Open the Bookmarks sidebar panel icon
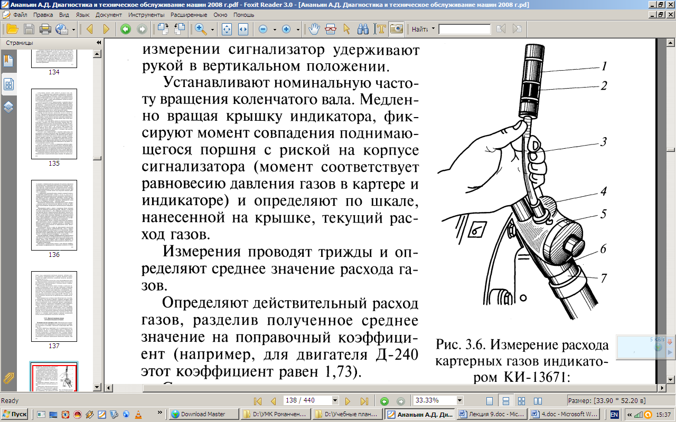 [9, 62]
